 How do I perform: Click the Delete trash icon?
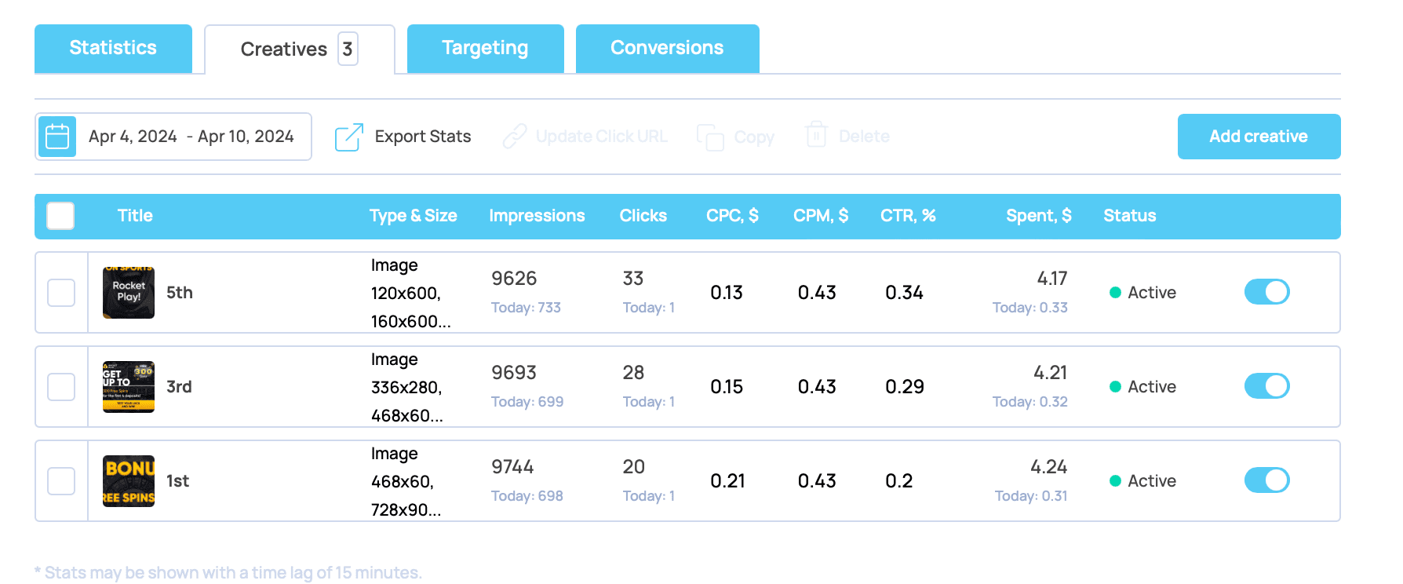816,135
